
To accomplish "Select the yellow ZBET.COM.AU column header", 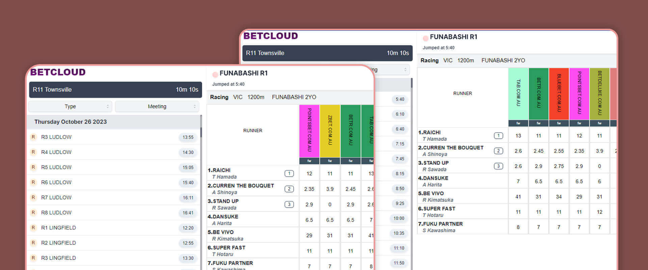I will pyautogui.click(x=330, y=131).
